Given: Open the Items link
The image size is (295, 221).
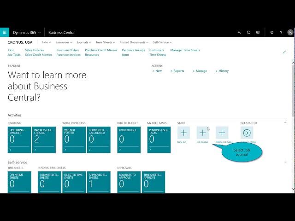Looking at the screenshot, I should click(125, 55).
